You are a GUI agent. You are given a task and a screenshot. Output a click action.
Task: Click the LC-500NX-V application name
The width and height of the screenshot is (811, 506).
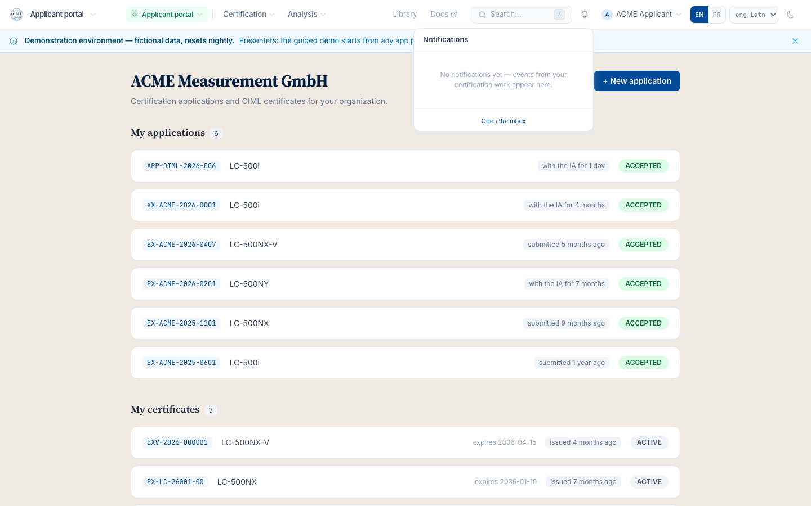(253, 245)
